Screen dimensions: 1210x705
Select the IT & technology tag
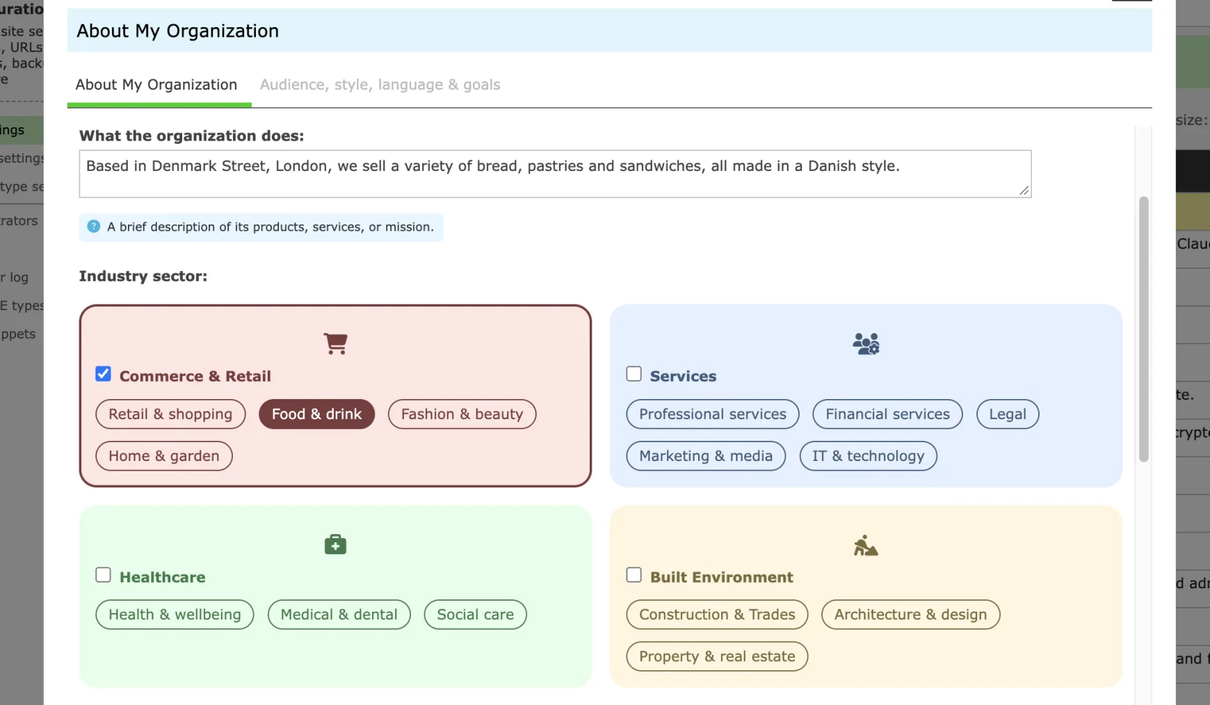point(868,456)
